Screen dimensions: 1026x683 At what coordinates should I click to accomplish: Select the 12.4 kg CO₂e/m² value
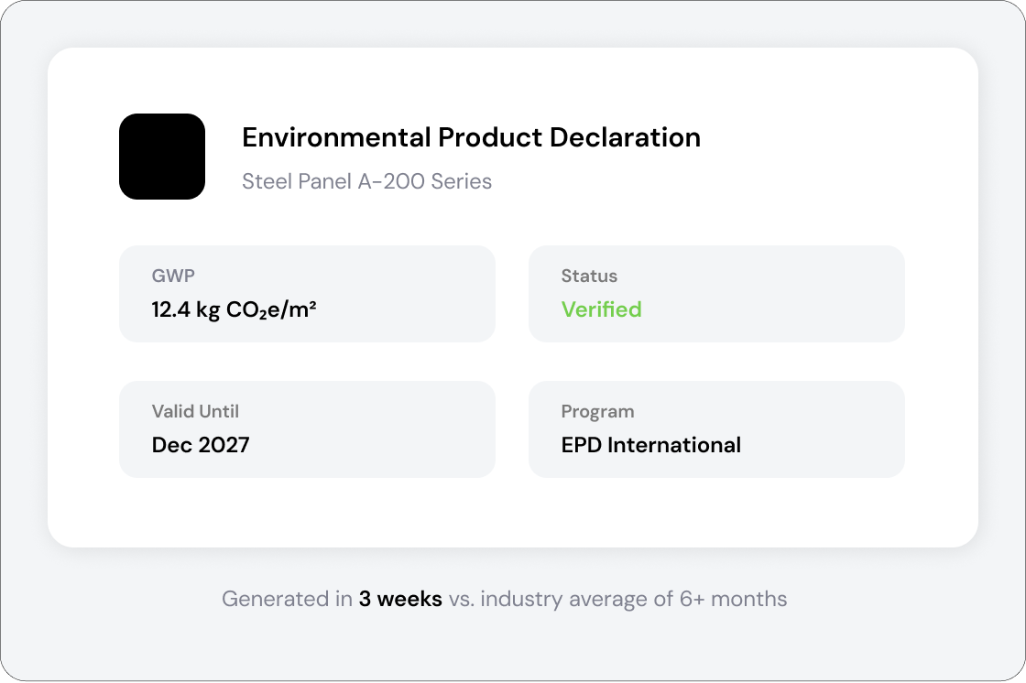[234, 309]
